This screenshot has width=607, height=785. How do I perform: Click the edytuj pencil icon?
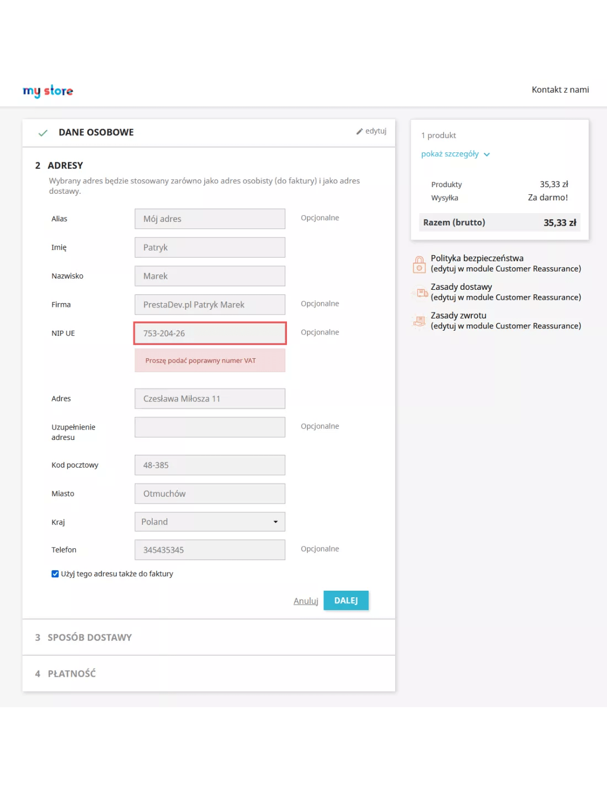pos(359,131)
